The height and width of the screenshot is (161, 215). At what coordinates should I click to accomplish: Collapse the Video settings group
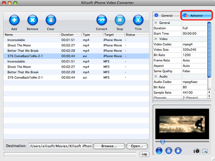(156, 39)
